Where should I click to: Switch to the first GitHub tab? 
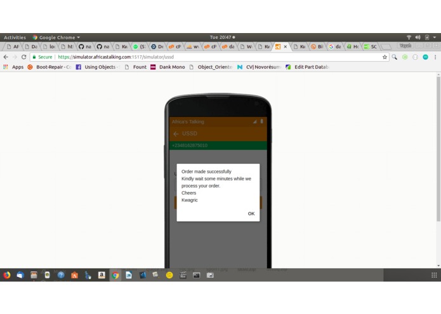coord(85,47)
